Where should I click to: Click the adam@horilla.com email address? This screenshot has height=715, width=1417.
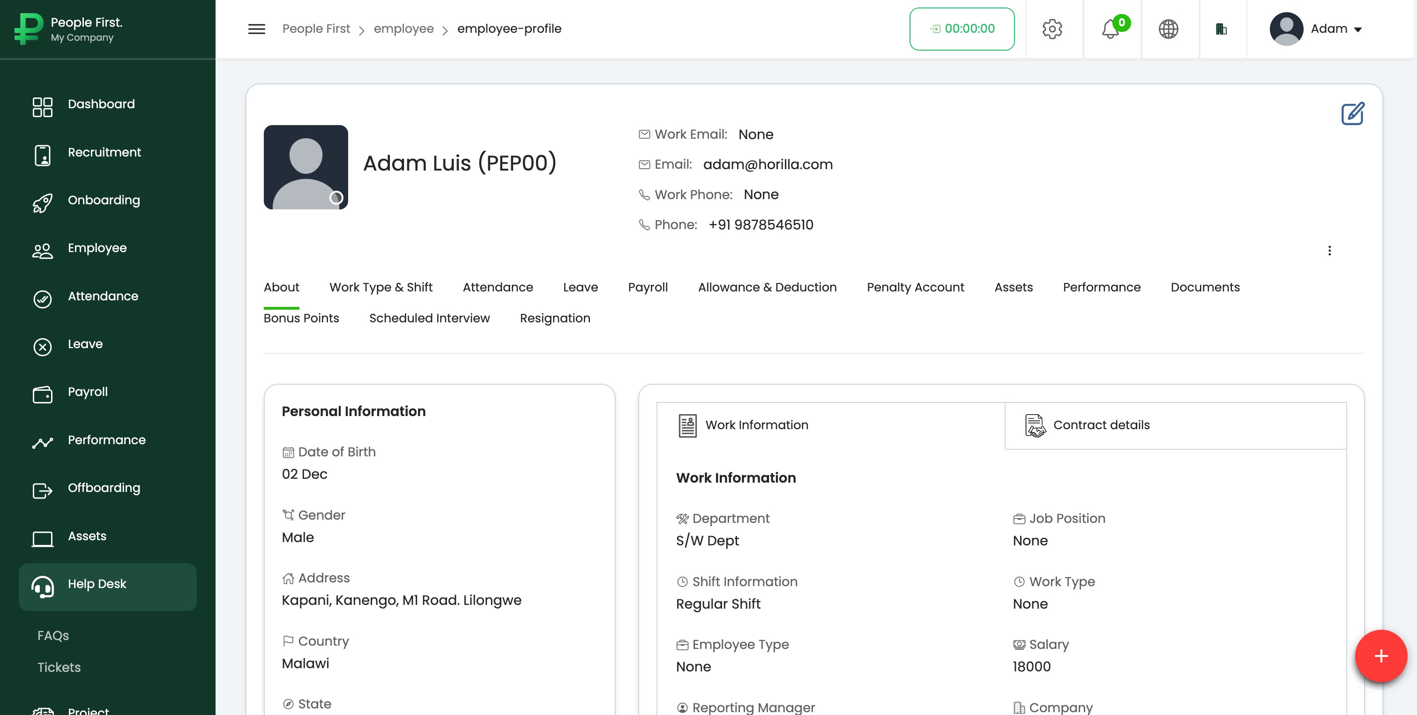(768, 164)
